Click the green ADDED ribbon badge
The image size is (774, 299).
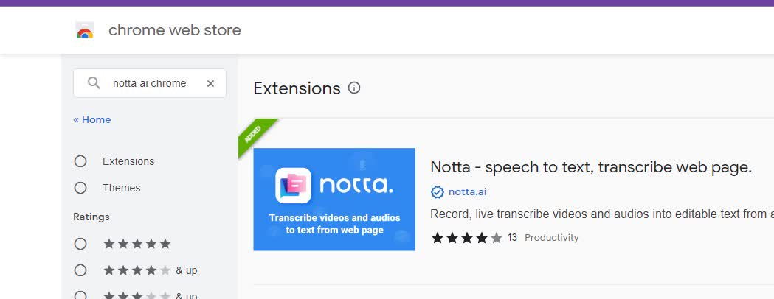pos(256,136)
